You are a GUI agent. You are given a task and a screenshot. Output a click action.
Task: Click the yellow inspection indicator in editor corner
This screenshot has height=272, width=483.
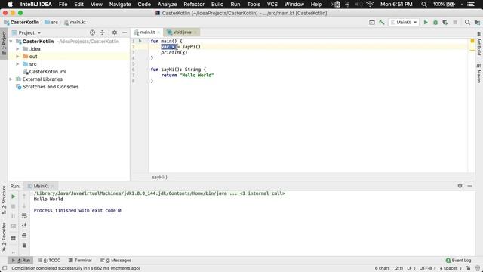(x=472, y=41)
